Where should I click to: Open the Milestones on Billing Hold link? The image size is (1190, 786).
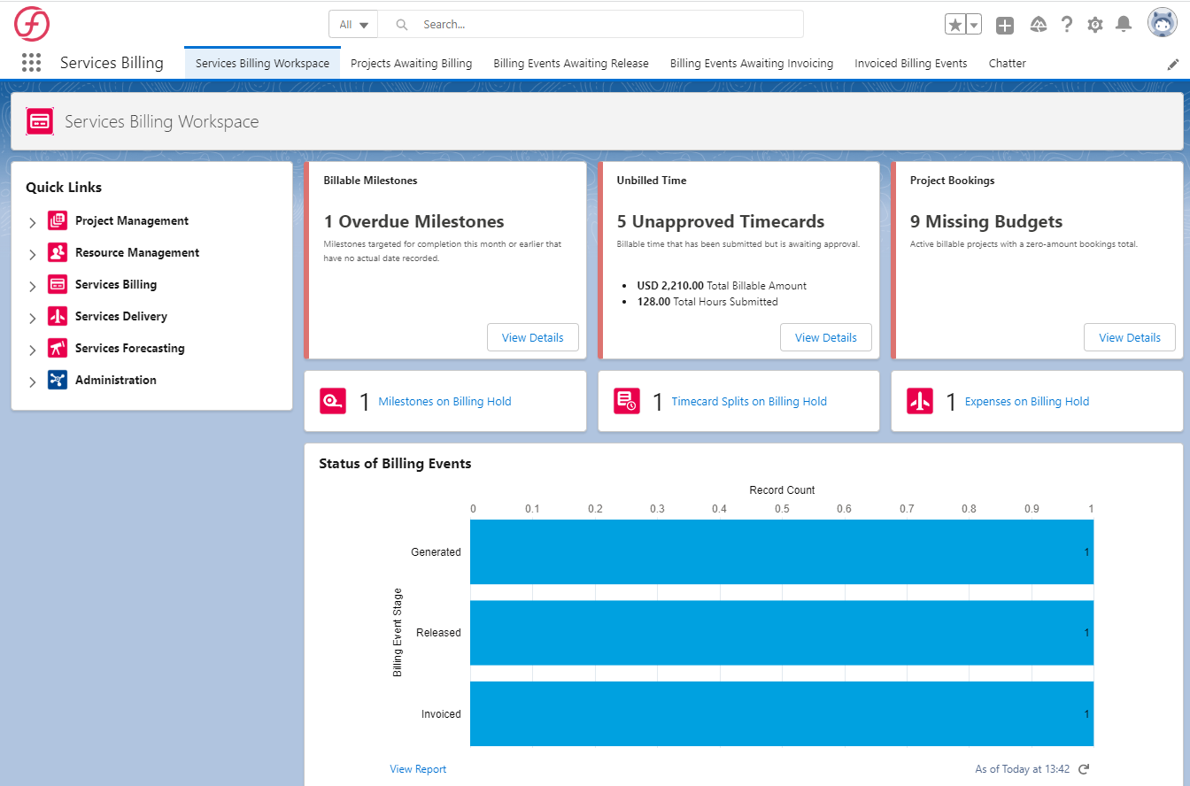pyautogui.click(x=444, y=401)
